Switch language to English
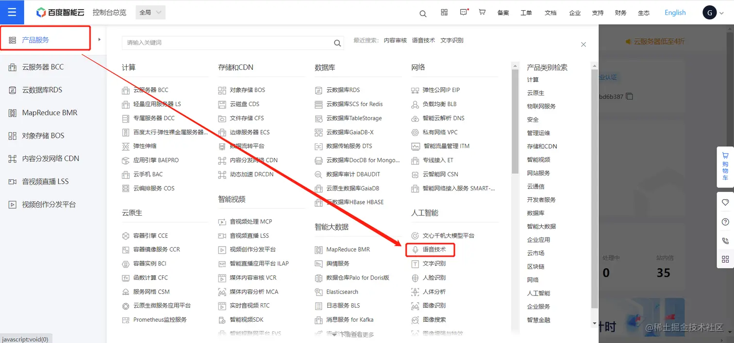 point(675,13)
